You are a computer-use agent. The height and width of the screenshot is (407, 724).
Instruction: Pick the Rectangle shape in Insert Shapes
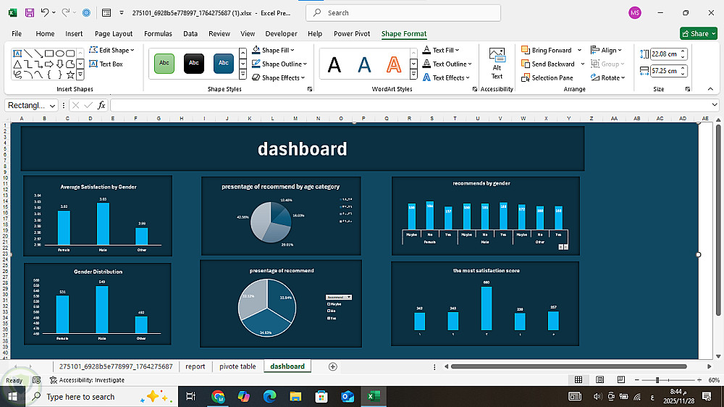point(49,54)
